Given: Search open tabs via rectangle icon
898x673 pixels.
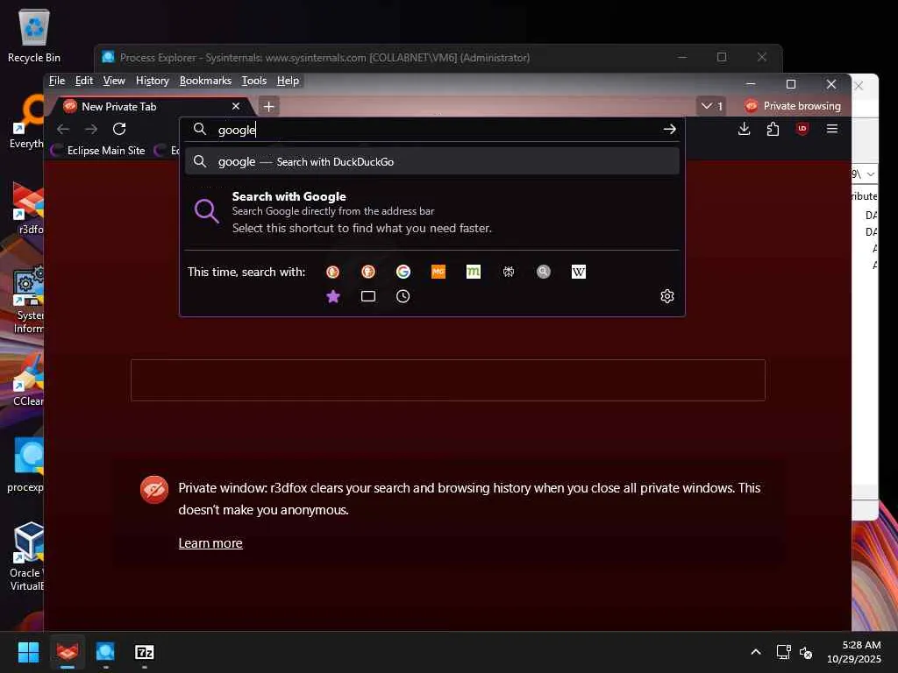Looking at the screenshot, I should coord(368,296).
